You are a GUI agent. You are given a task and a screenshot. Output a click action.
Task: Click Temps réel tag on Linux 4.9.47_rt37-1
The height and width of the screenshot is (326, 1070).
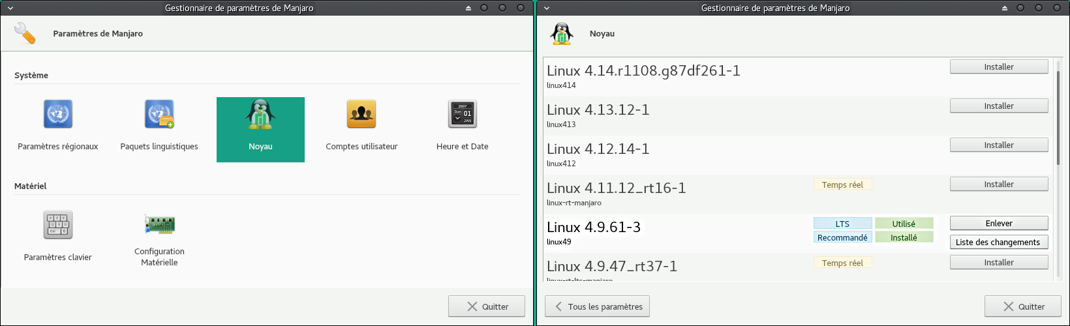(842, 263)
